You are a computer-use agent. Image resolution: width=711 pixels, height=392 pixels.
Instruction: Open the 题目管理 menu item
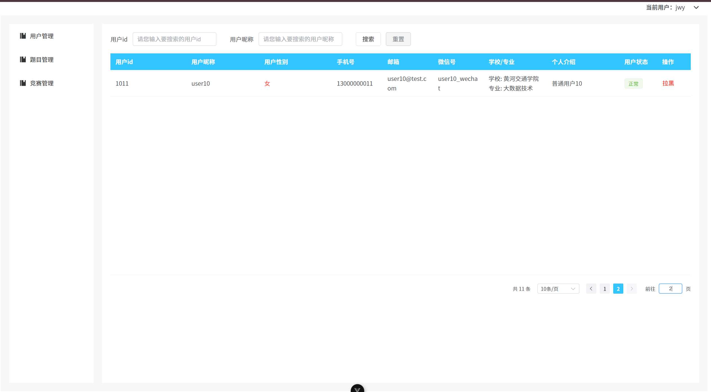pyautogui.click(x=42, y=59)
